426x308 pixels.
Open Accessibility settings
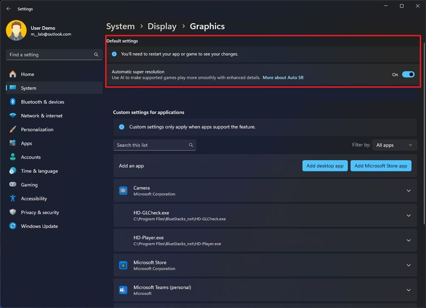(33, 198)
